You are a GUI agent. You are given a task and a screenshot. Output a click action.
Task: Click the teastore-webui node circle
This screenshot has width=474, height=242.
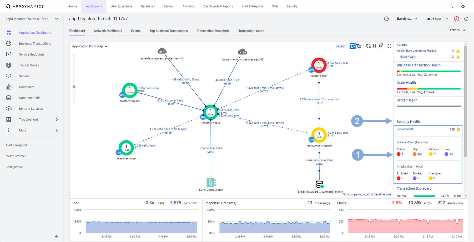211,112
